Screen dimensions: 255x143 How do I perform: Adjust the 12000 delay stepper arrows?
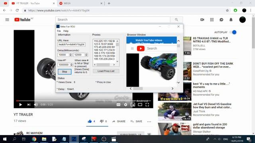point(86,55)
